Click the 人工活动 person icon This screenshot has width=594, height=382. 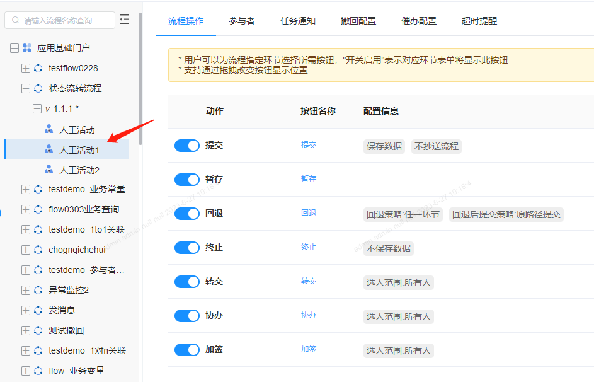pos(49,130)
